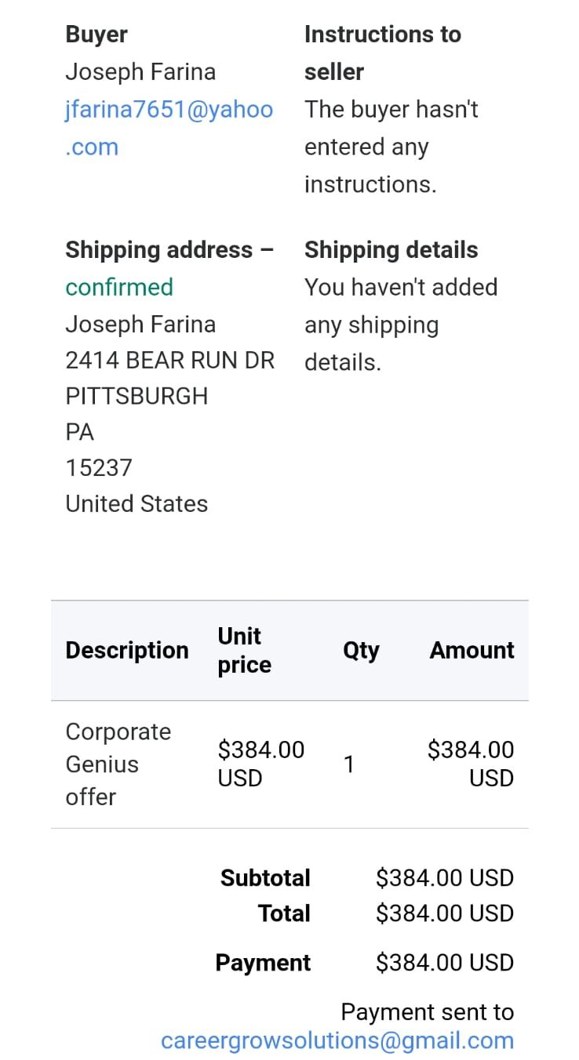
Task: Click 'The buyer hasn't entered any instructions' text
Action: click(391, 147)
